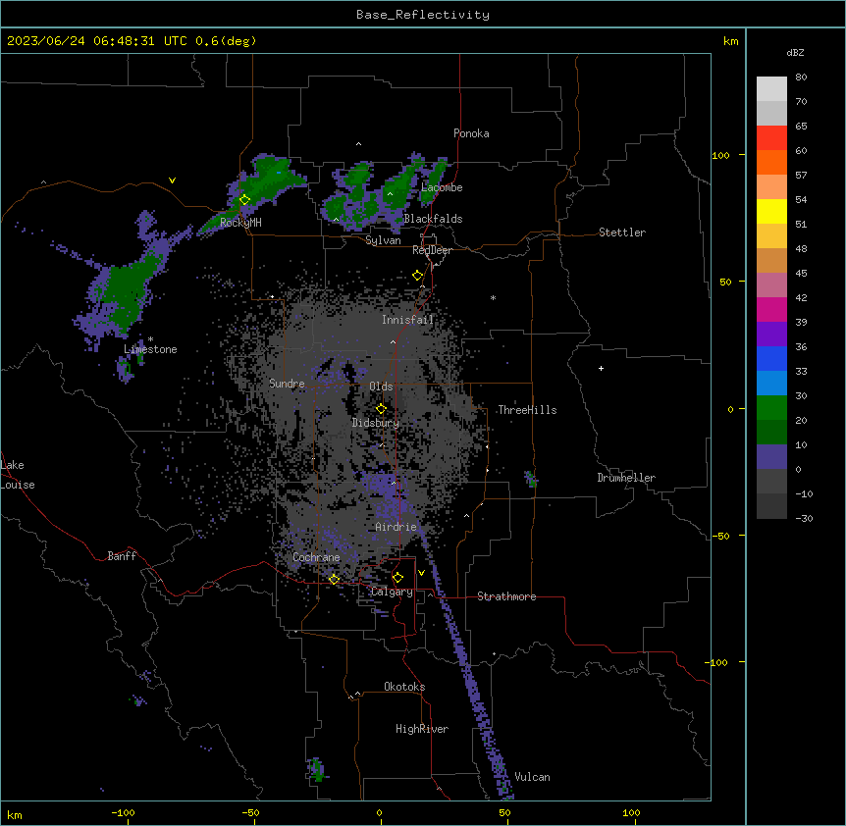
Task: Click the -100 tick on the bottom axis
Action: 123,812
